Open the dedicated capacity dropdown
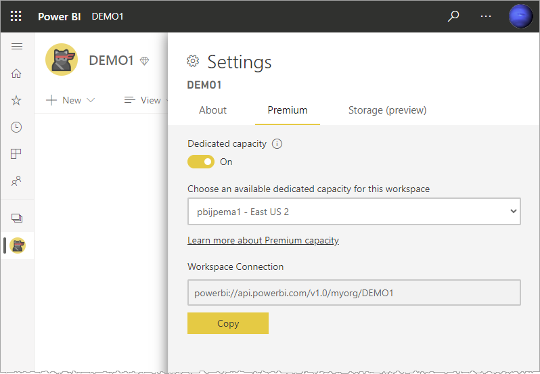This screenshot has height=374, width=540. point(354,211)
